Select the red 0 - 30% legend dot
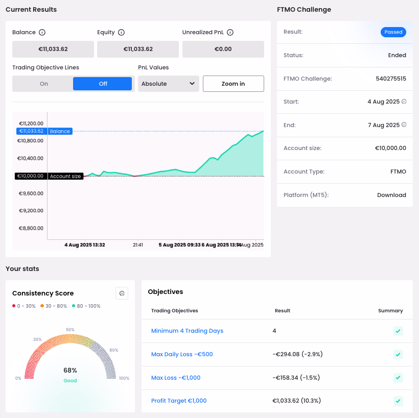 coord(14,306)
